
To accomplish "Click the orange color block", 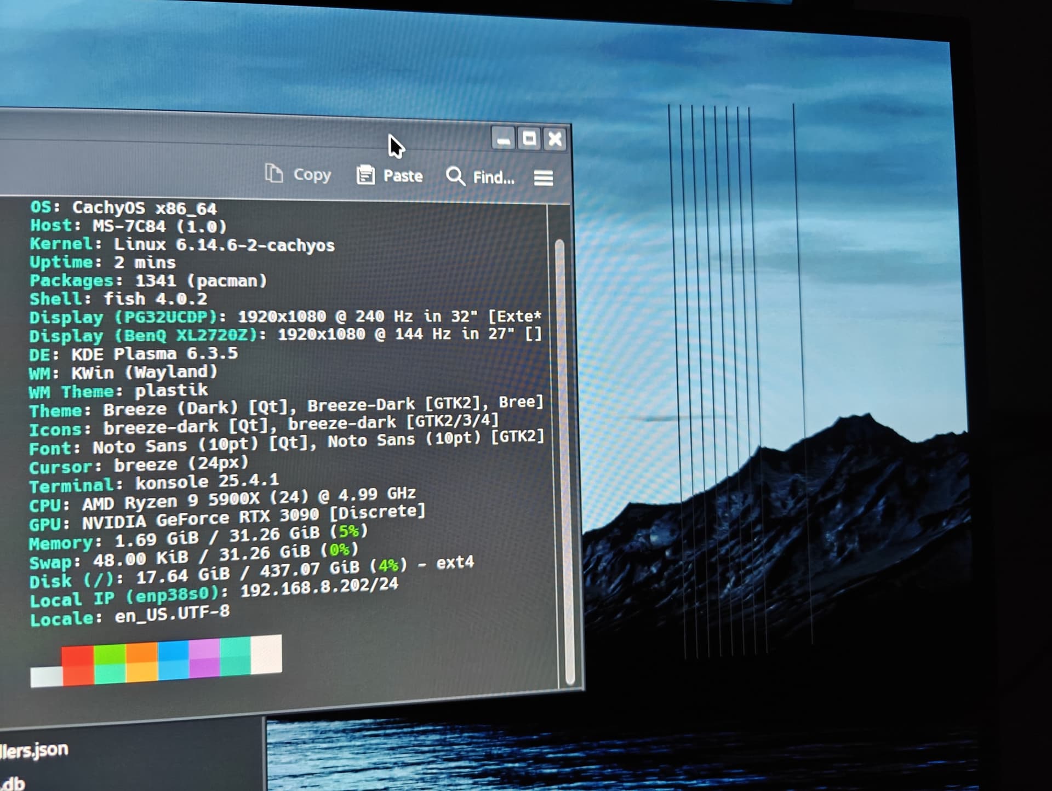I will 142,662.
